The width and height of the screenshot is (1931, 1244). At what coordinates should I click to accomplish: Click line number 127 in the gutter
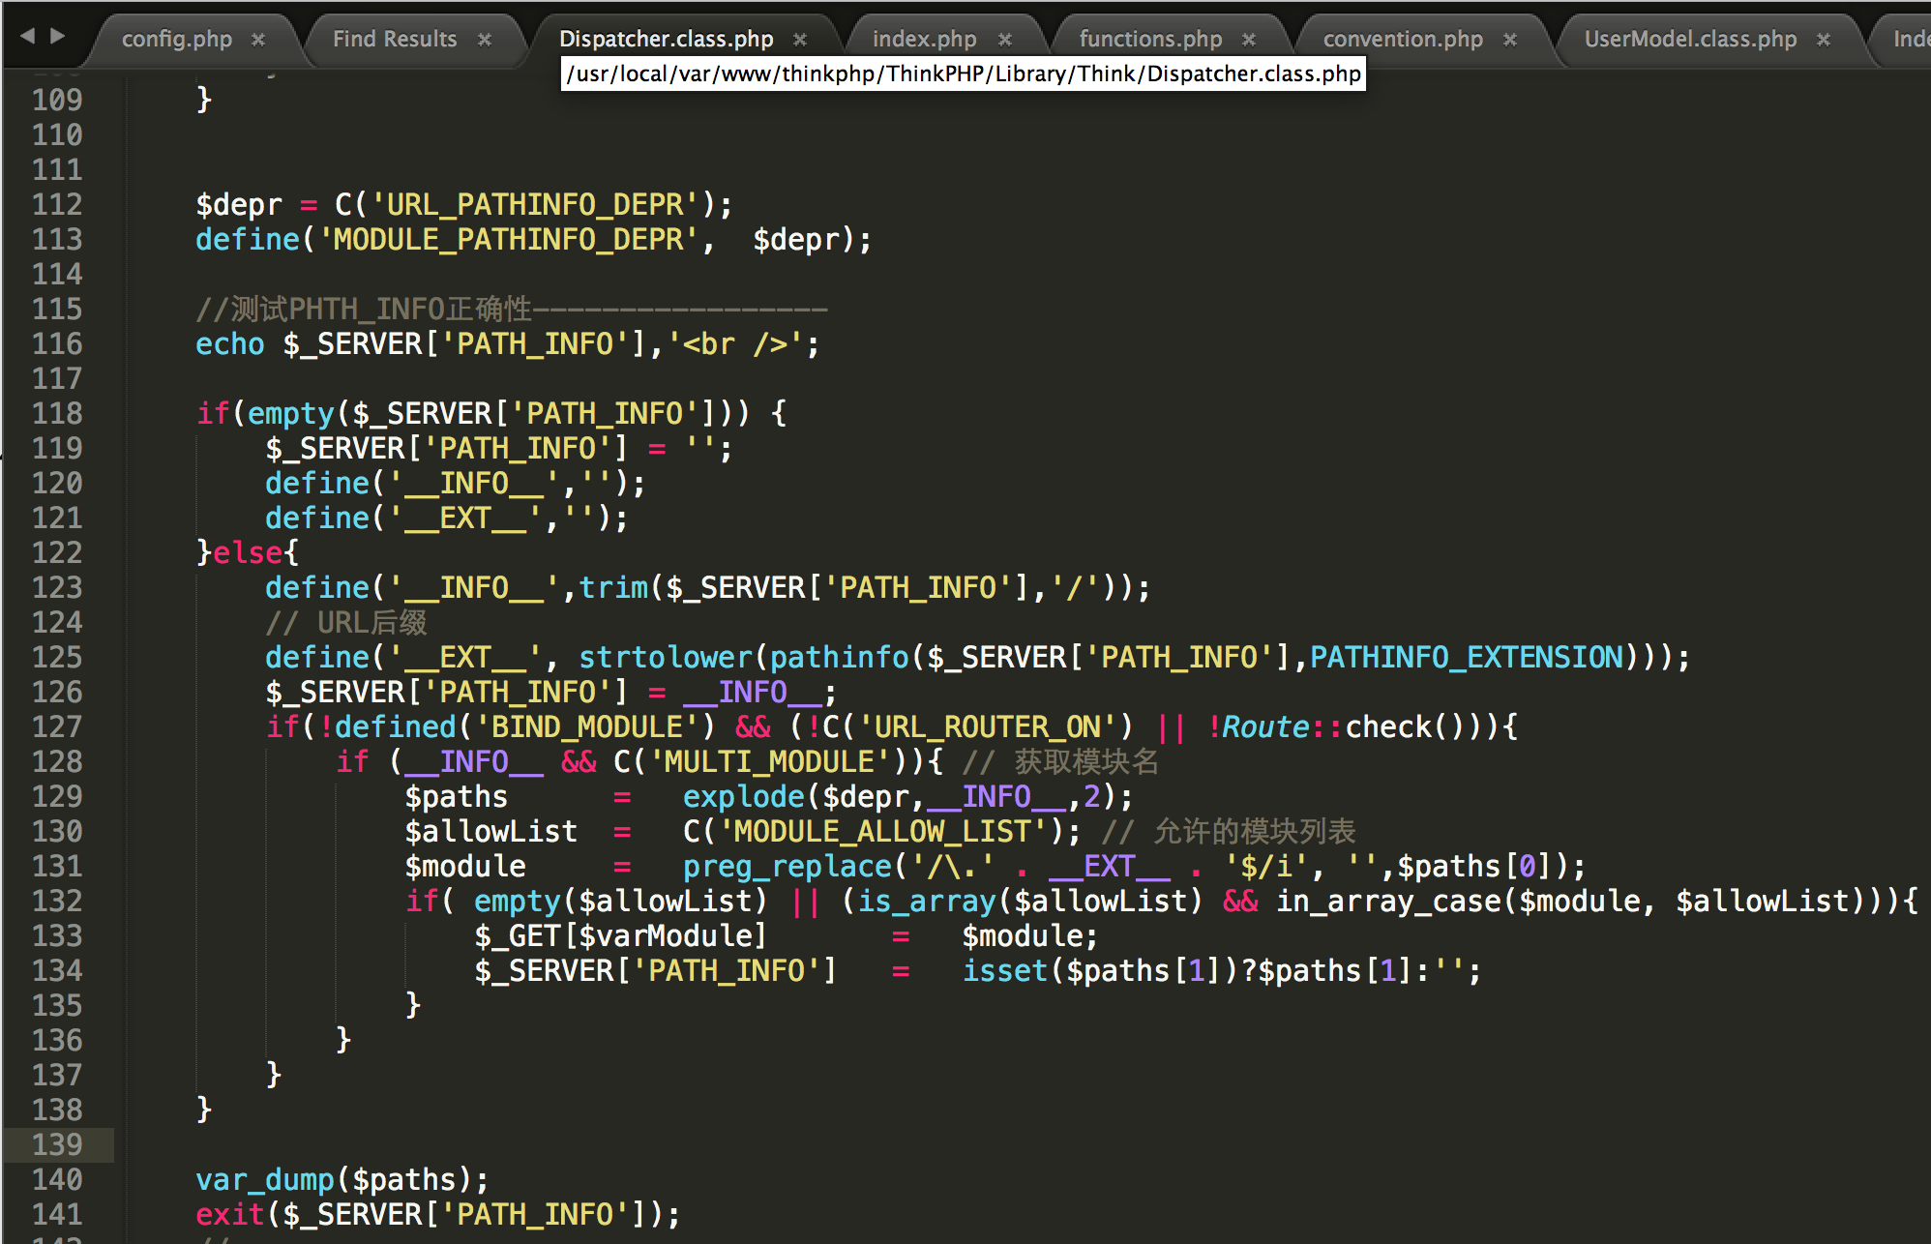click(x=57, y=726)
